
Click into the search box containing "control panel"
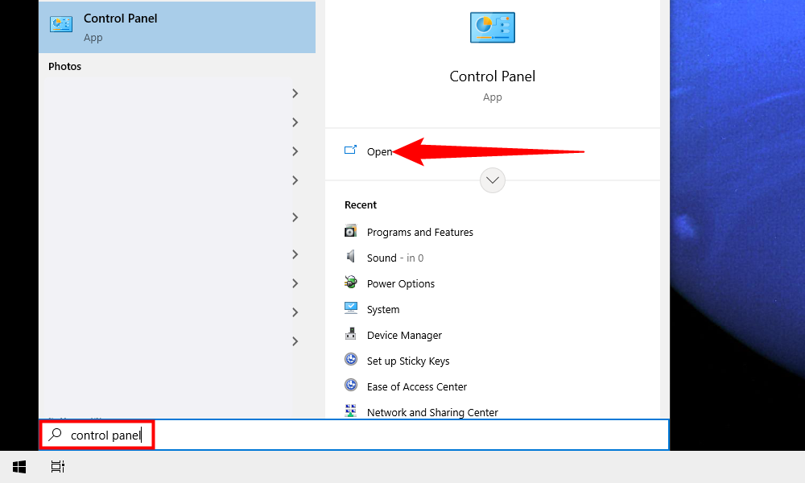pyautogui.click(x=402, y=436)
